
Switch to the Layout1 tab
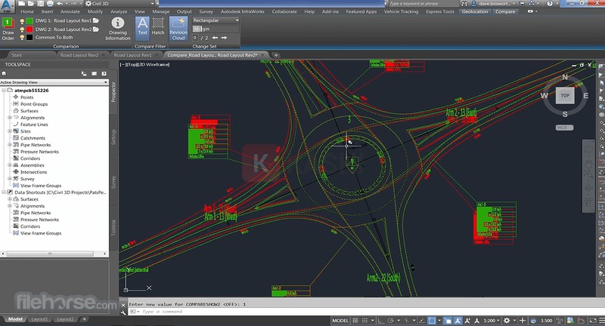(x=39, y=319)
